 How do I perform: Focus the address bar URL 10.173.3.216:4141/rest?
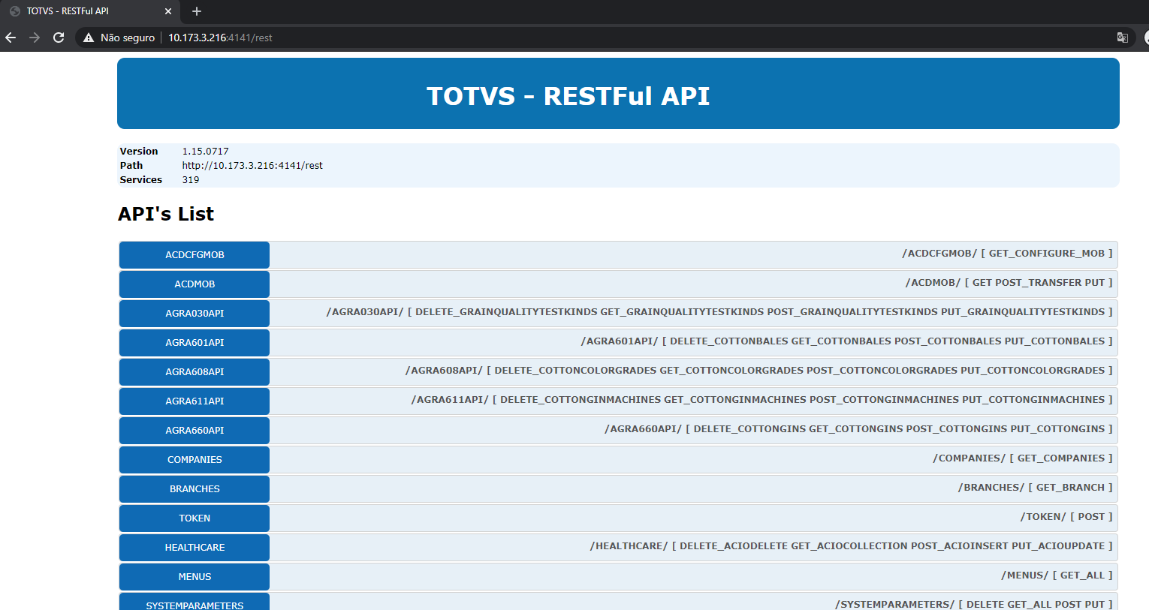(x=220, y=38)
